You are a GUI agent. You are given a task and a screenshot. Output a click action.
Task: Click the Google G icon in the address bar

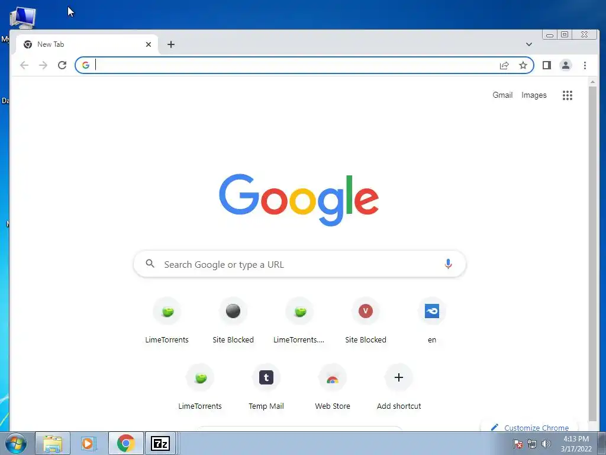pyautogui.click(x=86, y=65)
